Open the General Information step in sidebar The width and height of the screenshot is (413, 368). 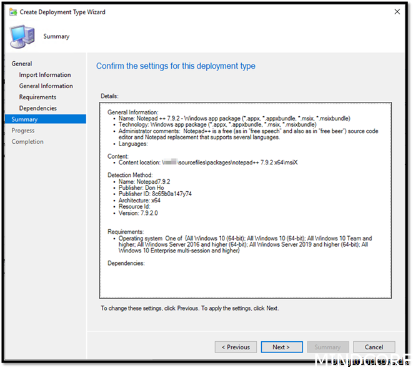(46, 86)
